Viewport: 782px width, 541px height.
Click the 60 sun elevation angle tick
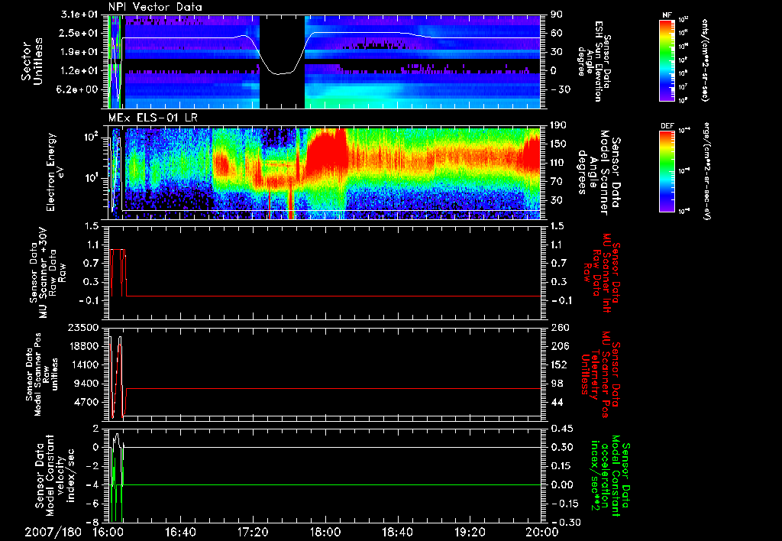point(556,33)
